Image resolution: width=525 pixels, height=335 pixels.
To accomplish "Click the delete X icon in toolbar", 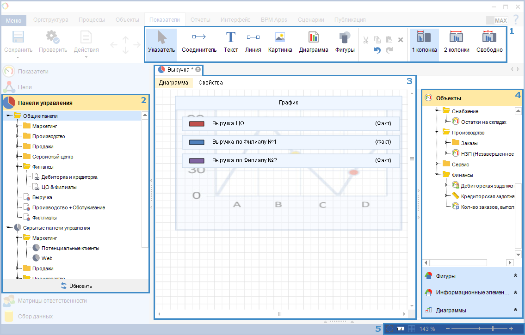I will (x=401, y=40).
